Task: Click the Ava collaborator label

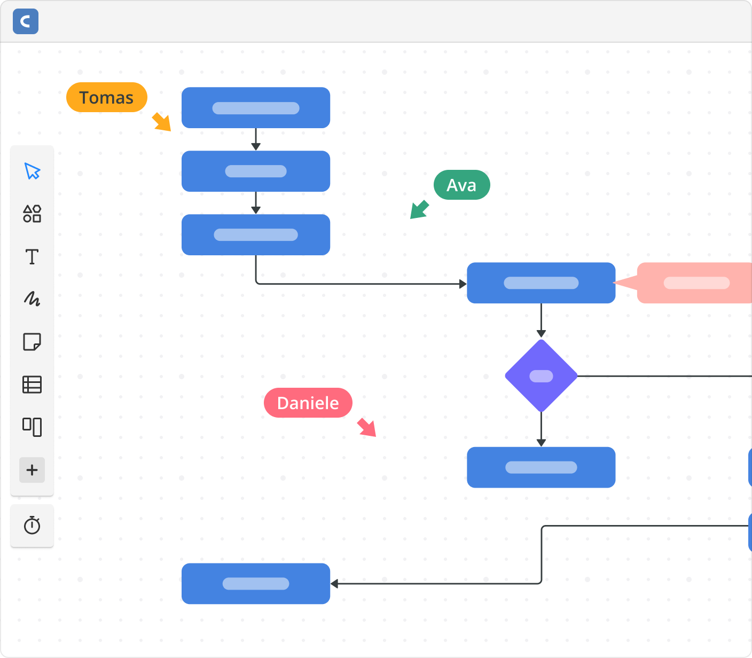Action: [461, 185]
